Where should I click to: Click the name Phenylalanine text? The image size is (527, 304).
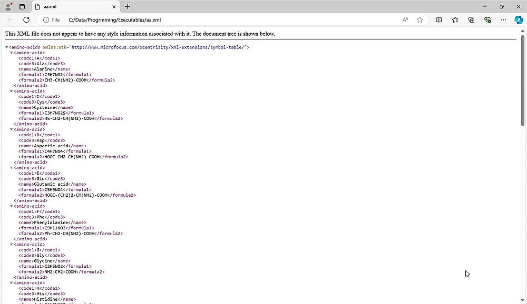click(x=51, y=222)
